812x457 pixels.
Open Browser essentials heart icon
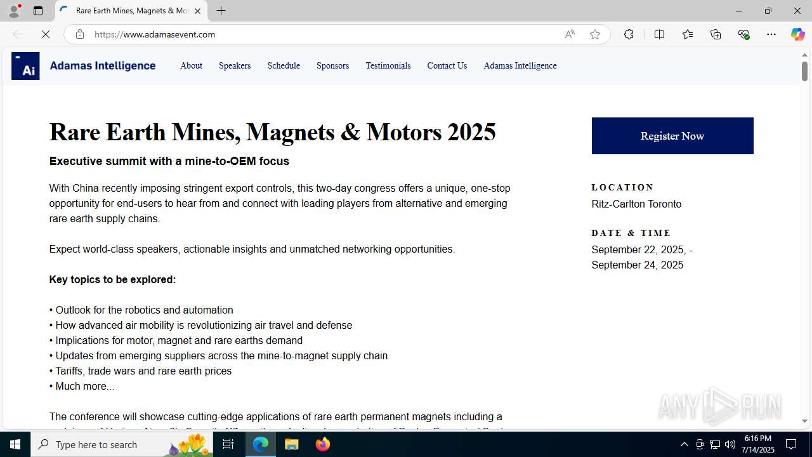tap(743, 34)
